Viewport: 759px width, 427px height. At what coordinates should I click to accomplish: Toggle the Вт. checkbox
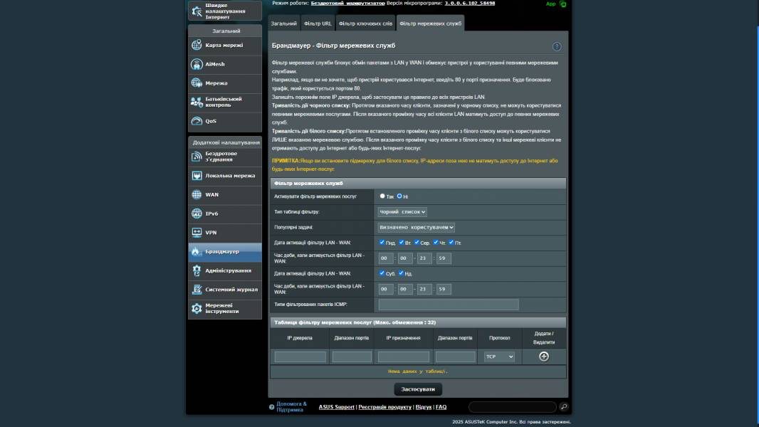click(x=402, y=242)
